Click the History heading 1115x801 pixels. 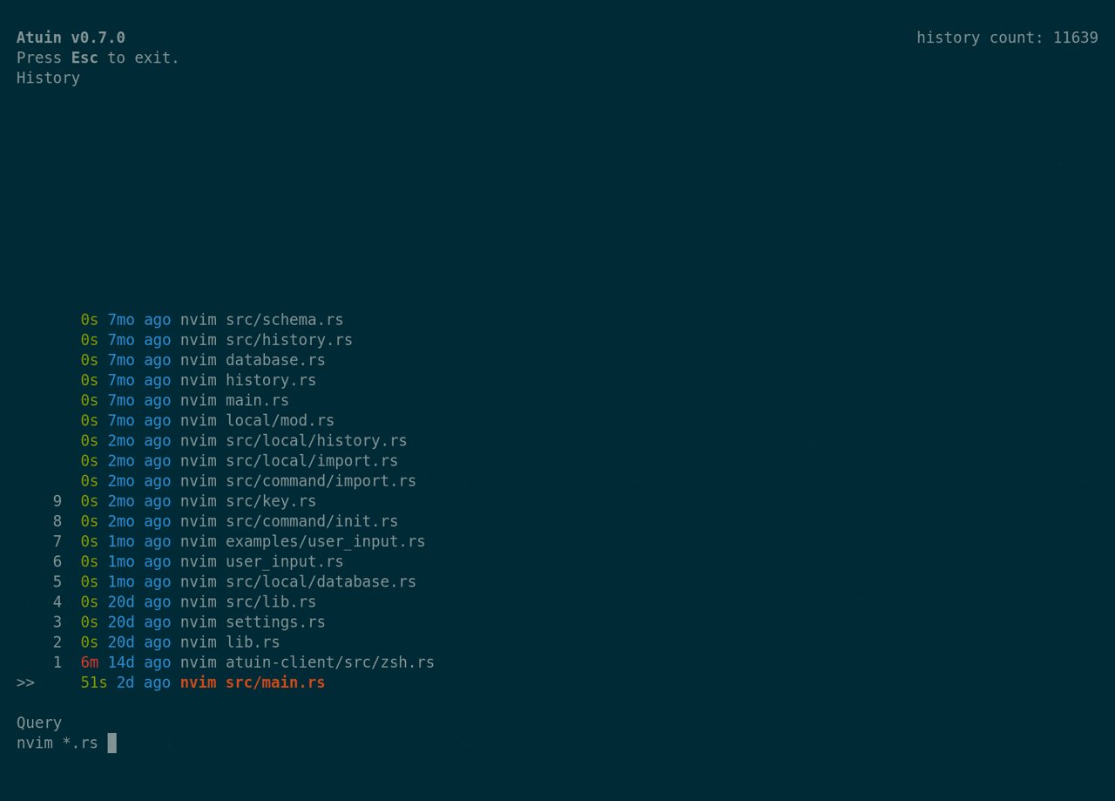click(x=48, y=78)
